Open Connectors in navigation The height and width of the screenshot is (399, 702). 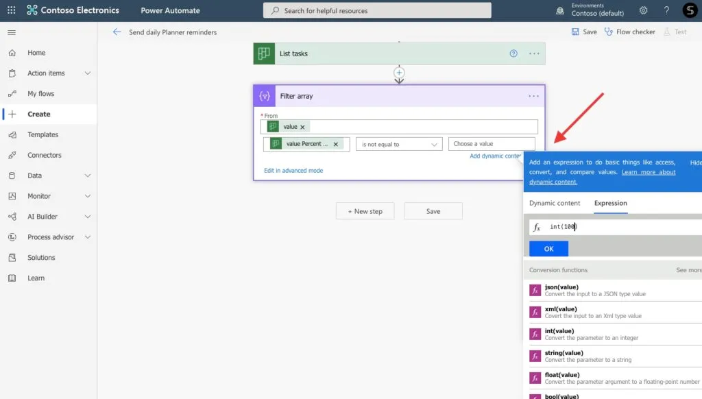tap(45, 155)
